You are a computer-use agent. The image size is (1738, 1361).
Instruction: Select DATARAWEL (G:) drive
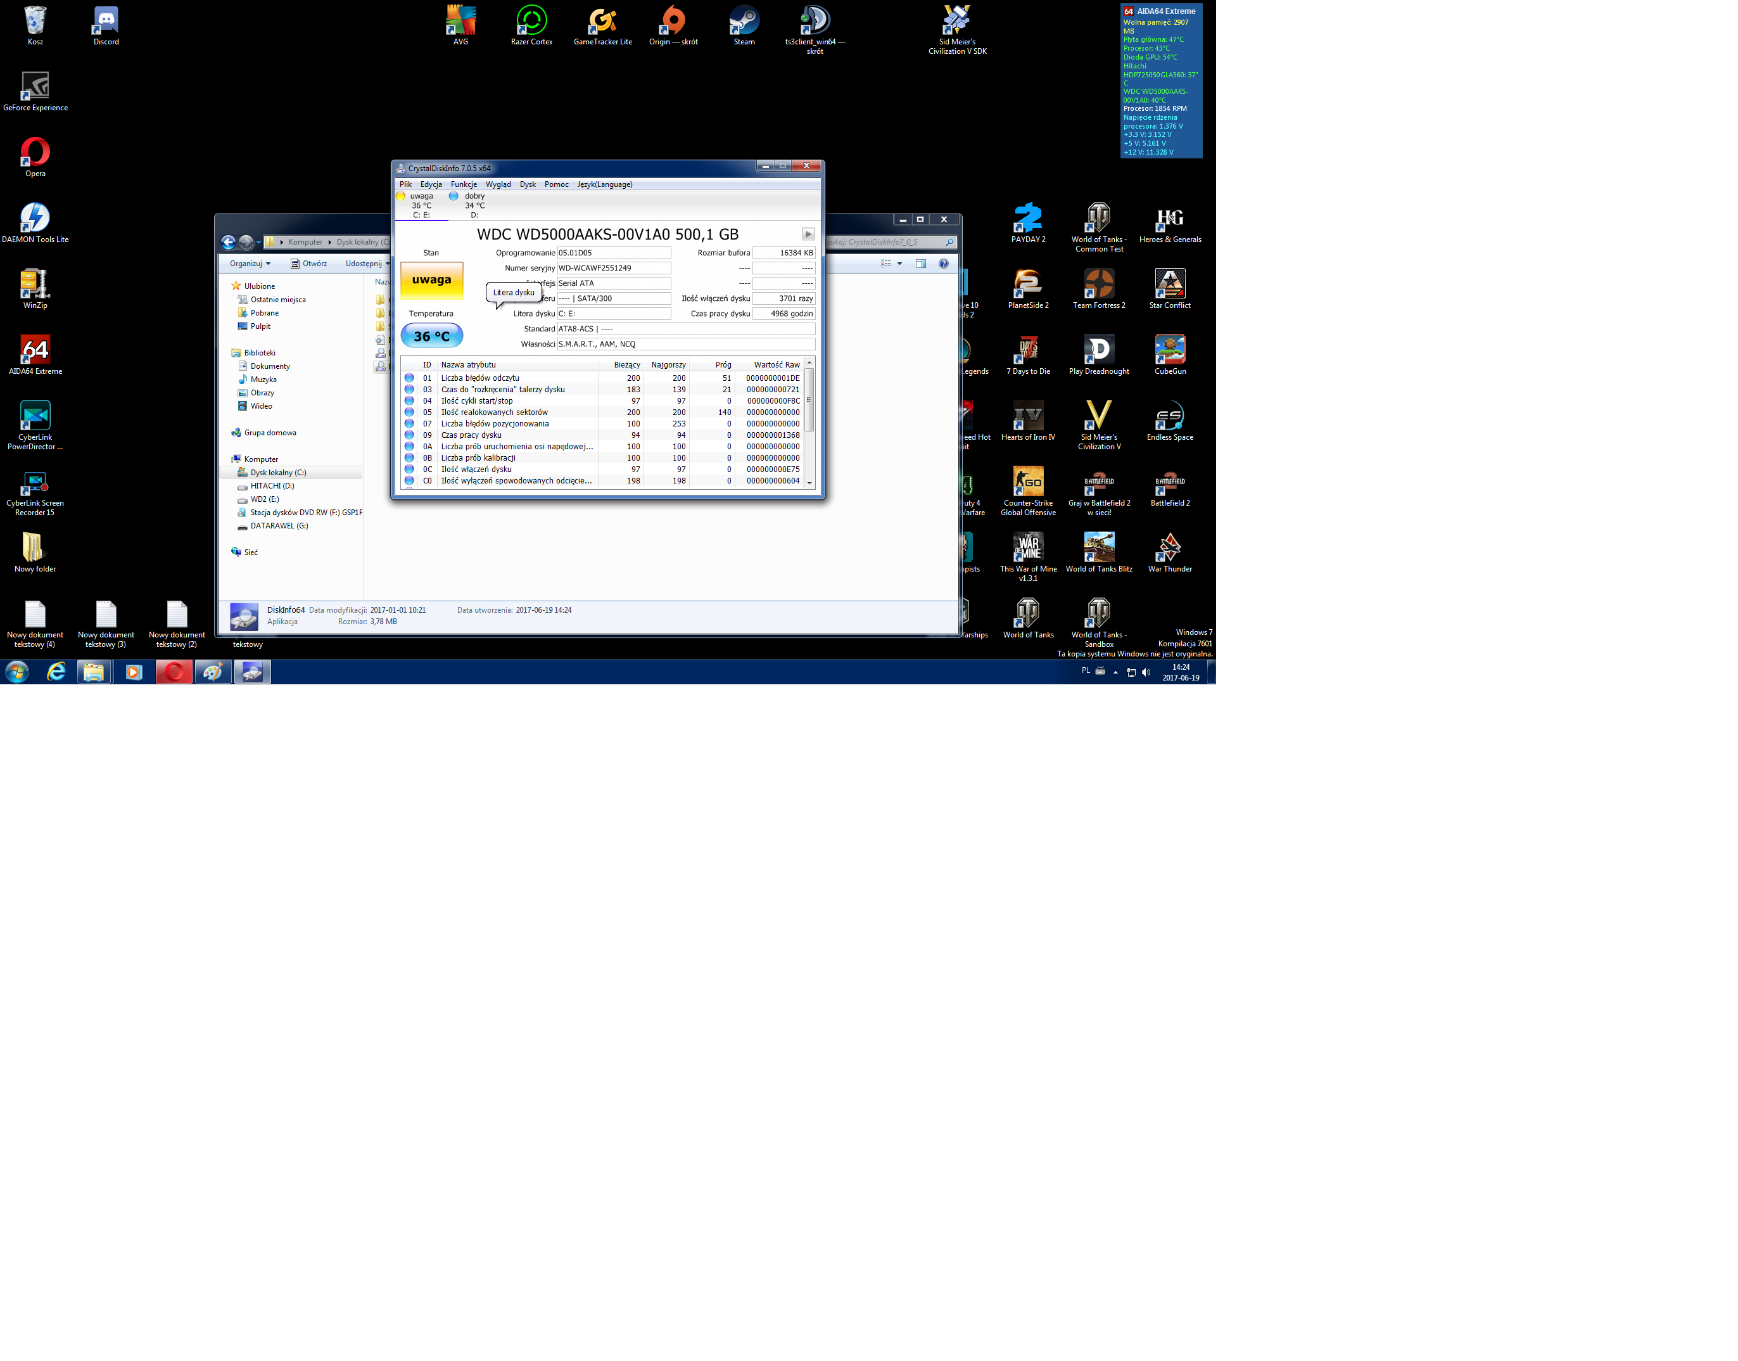pyautogui.click(x=279, y=526)
